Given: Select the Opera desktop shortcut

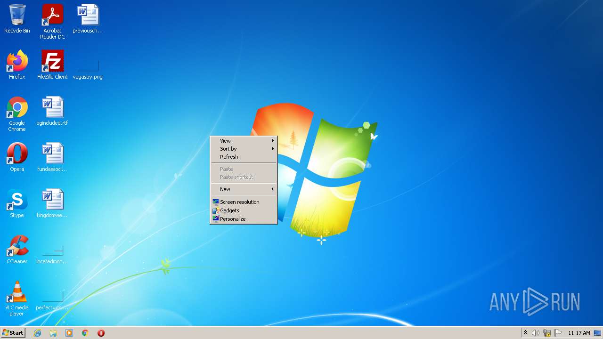Looking at the screenshot, I should (17, 157).
